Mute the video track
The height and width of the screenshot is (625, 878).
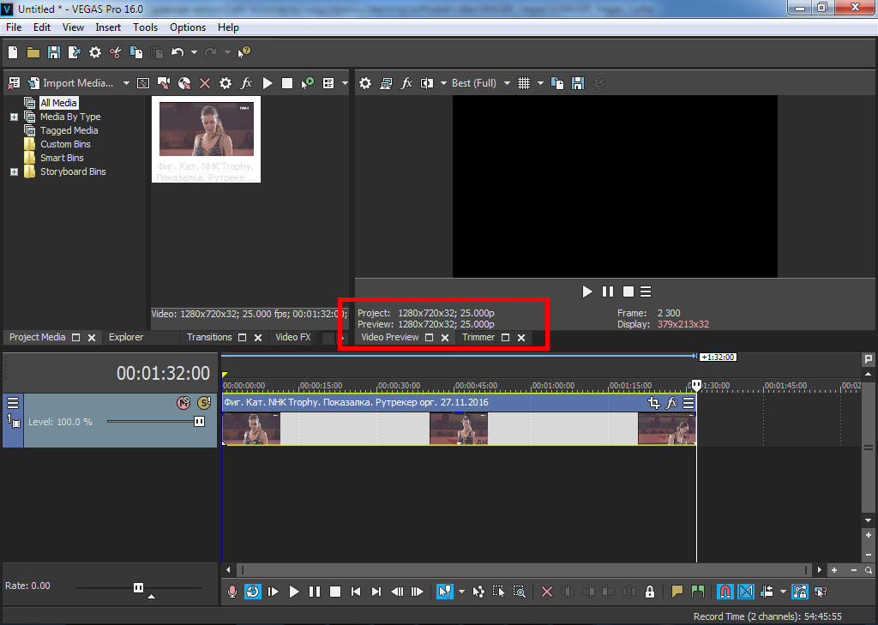(183, 403)
